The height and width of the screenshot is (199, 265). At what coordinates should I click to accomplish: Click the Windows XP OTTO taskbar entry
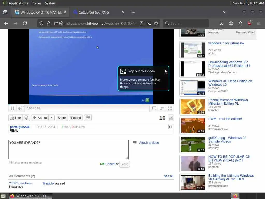click(31, 196)
